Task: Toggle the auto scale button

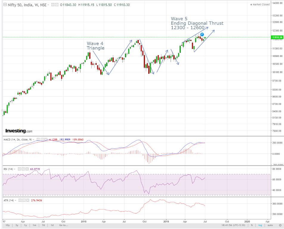Action: 270,225
